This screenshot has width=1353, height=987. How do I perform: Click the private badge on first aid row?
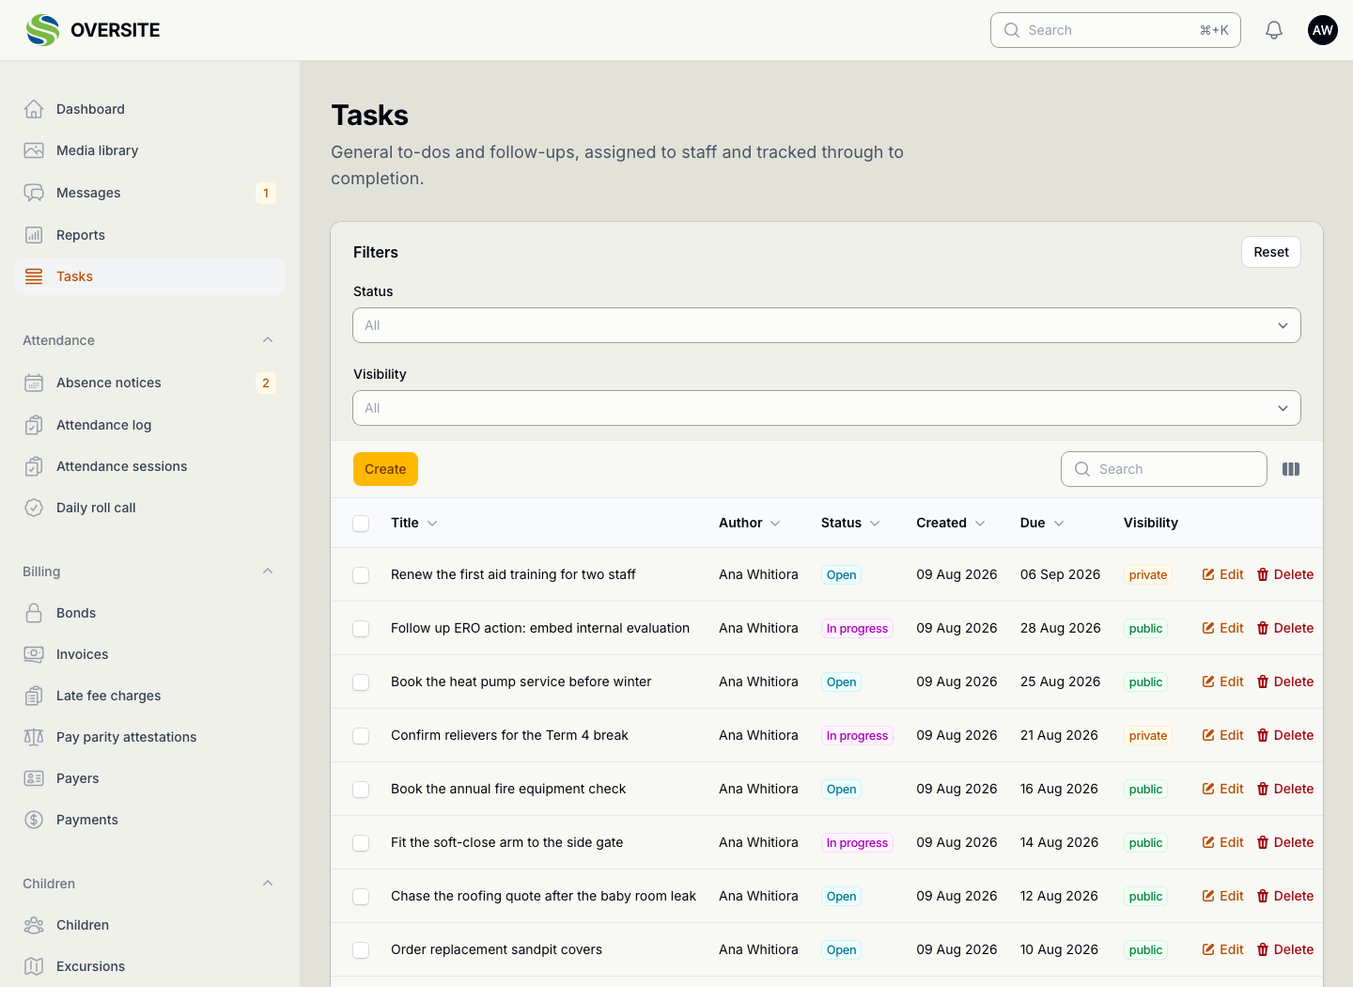click(x=1148, y=574)
